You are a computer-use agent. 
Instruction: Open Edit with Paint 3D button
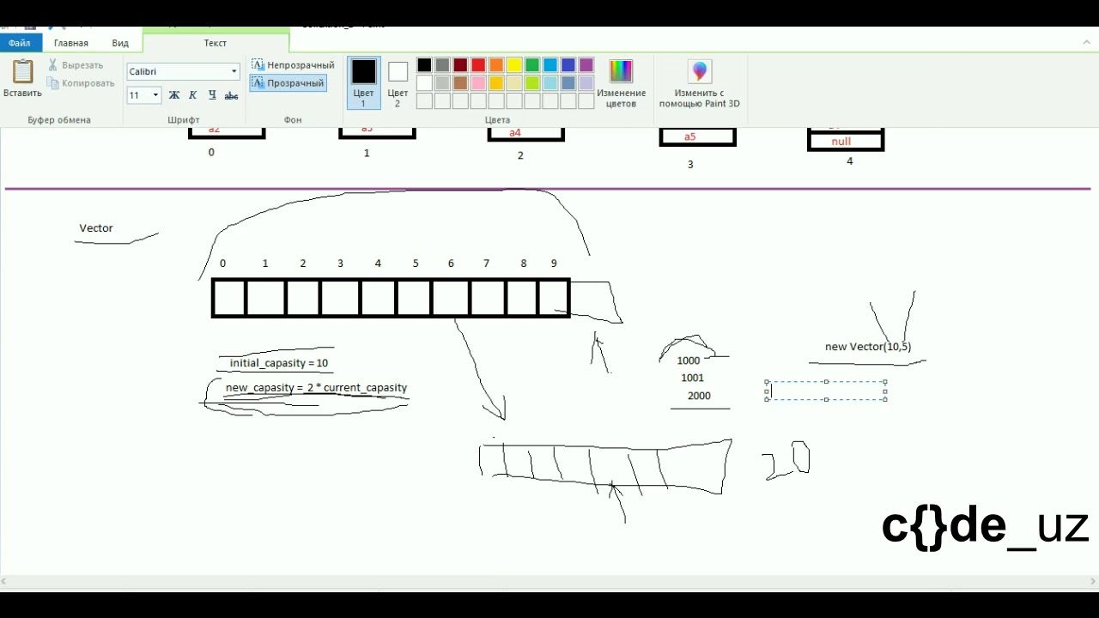(x=699, y=83)
